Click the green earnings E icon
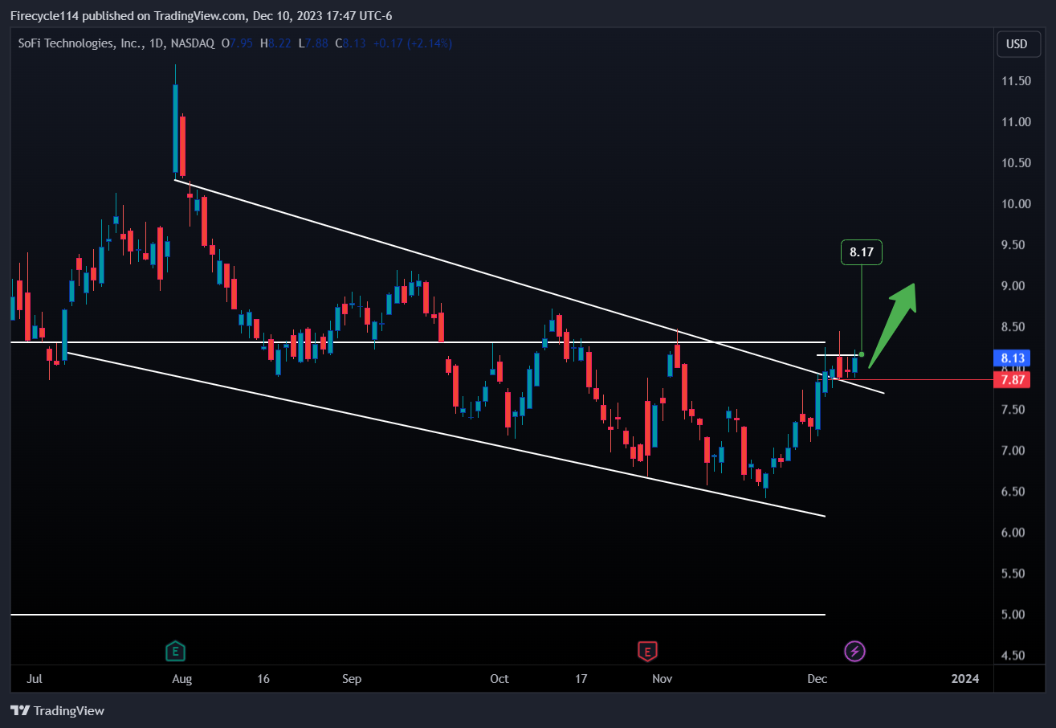Viewport: 1056px width, 728px height. point(175,651)
